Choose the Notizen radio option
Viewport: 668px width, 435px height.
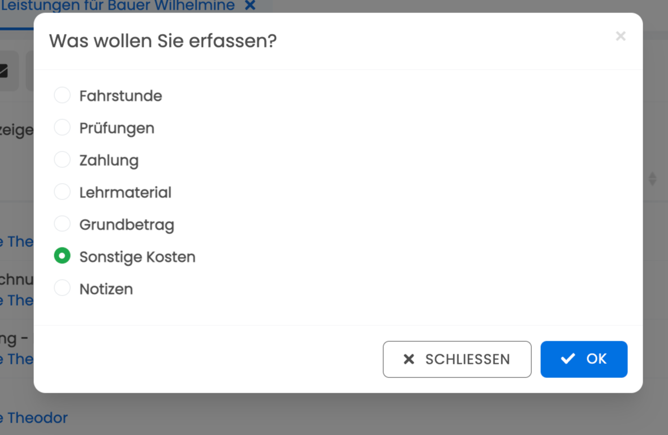pos(62,288)
